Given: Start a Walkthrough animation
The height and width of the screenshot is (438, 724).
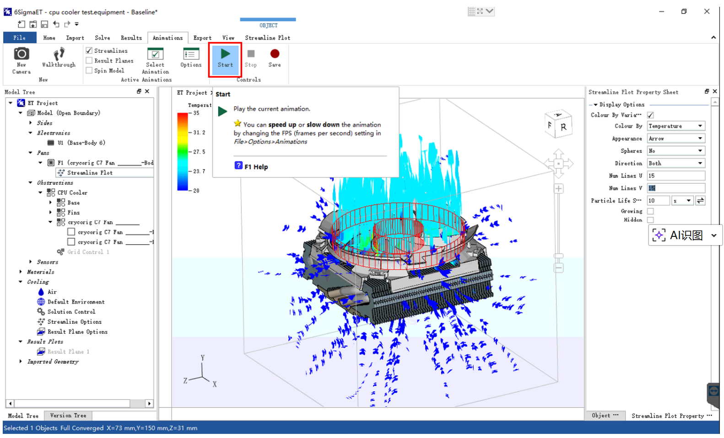Looking at the screenshot, I should pos(59,56).
